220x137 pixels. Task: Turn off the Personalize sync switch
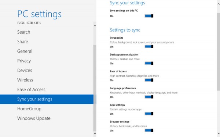[149, 46]
